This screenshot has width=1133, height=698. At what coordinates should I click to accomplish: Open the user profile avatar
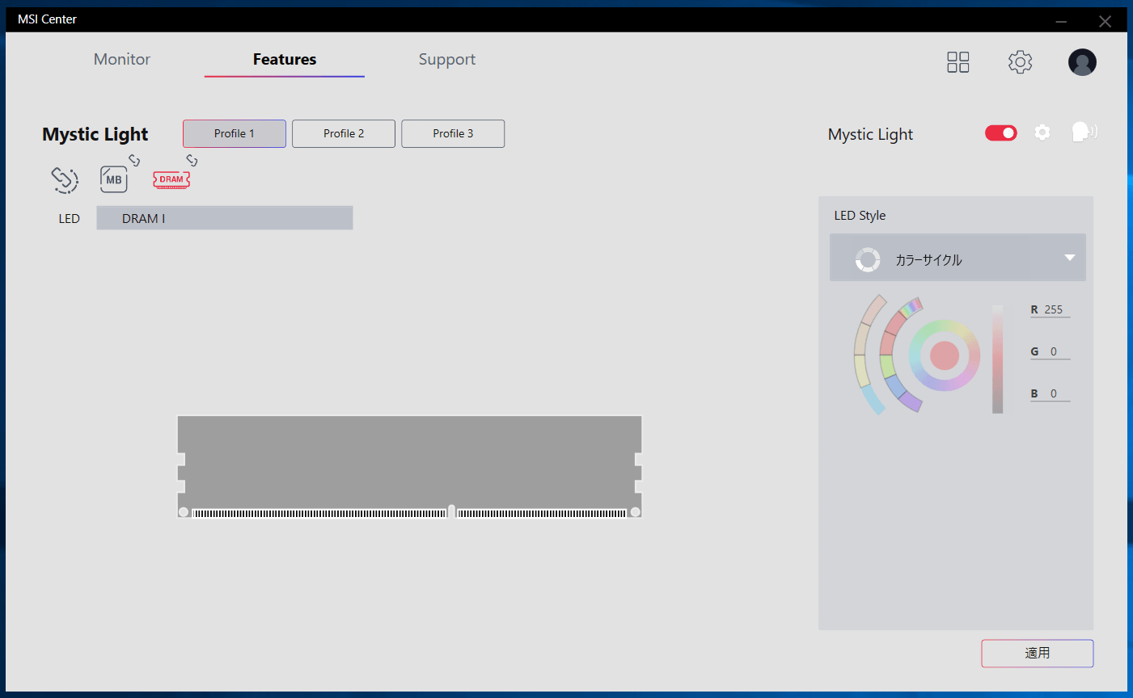coord(1082,62)
